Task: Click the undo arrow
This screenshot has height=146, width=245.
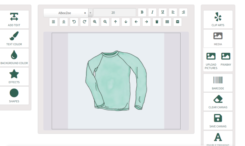Action: 74,22
